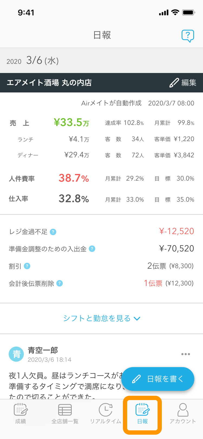Tap the green ¥33.5万 sales figure

tap(71, 122)
